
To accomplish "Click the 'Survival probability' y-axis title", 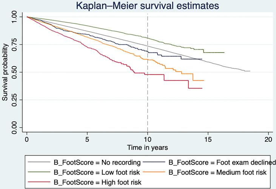I will [x=5, y=72].
